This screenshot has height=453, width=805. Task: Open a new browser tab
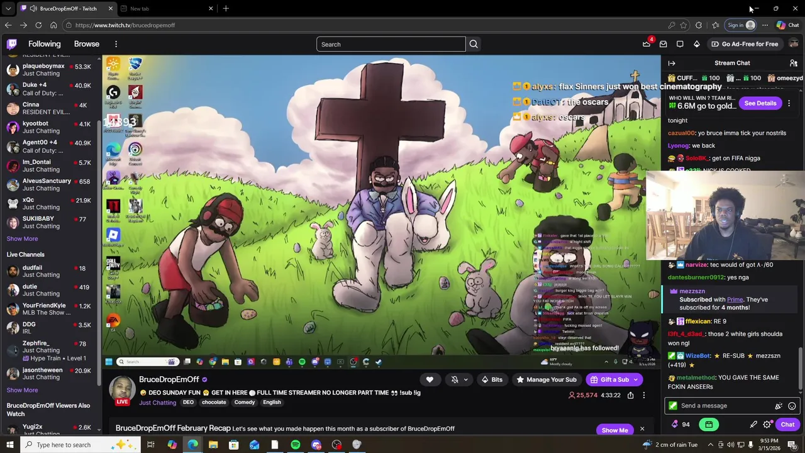[x=226, y=9]
